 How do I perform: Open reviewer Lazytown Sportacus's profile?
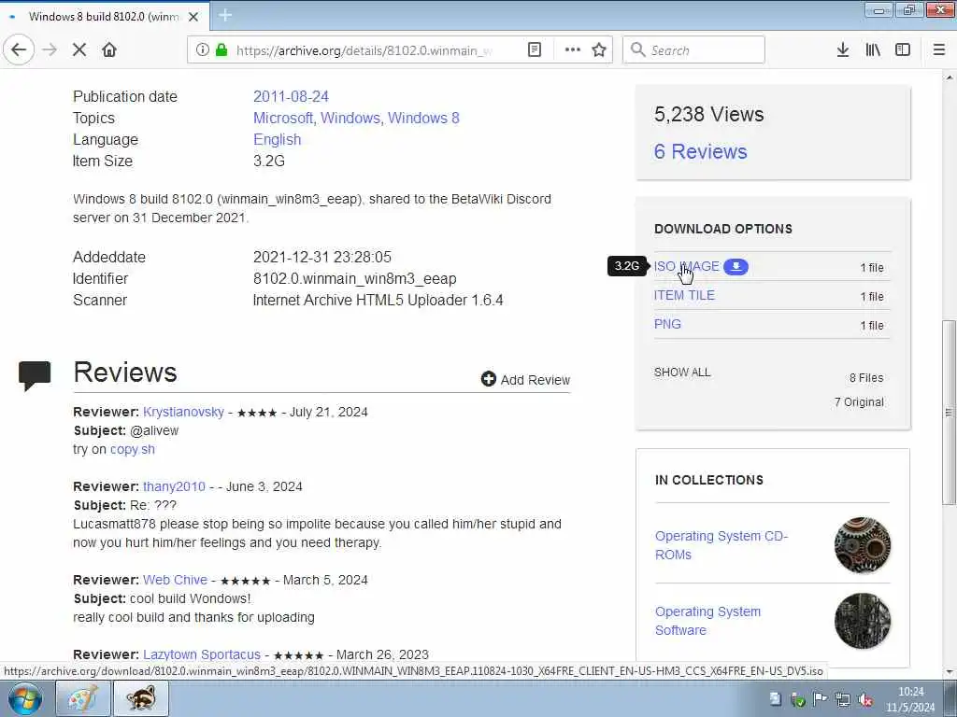click(202, 654)
